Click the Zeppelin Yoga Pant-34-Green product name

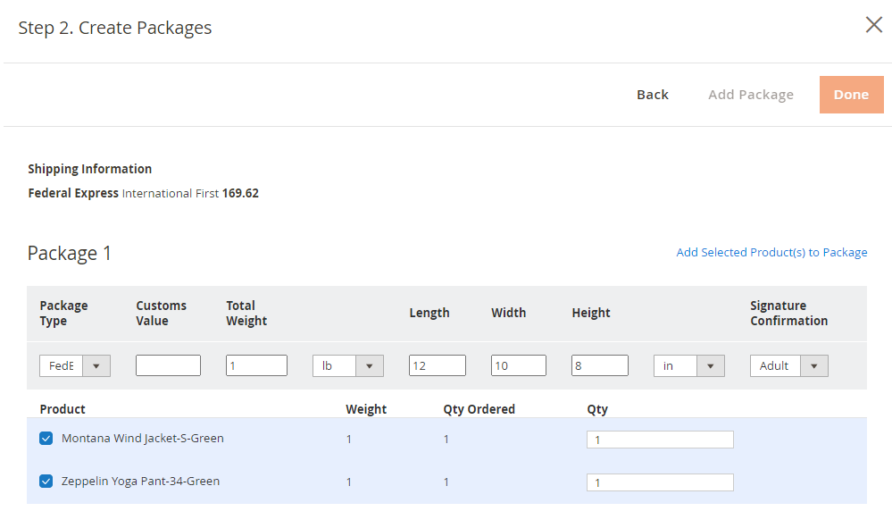coord(140,482)
